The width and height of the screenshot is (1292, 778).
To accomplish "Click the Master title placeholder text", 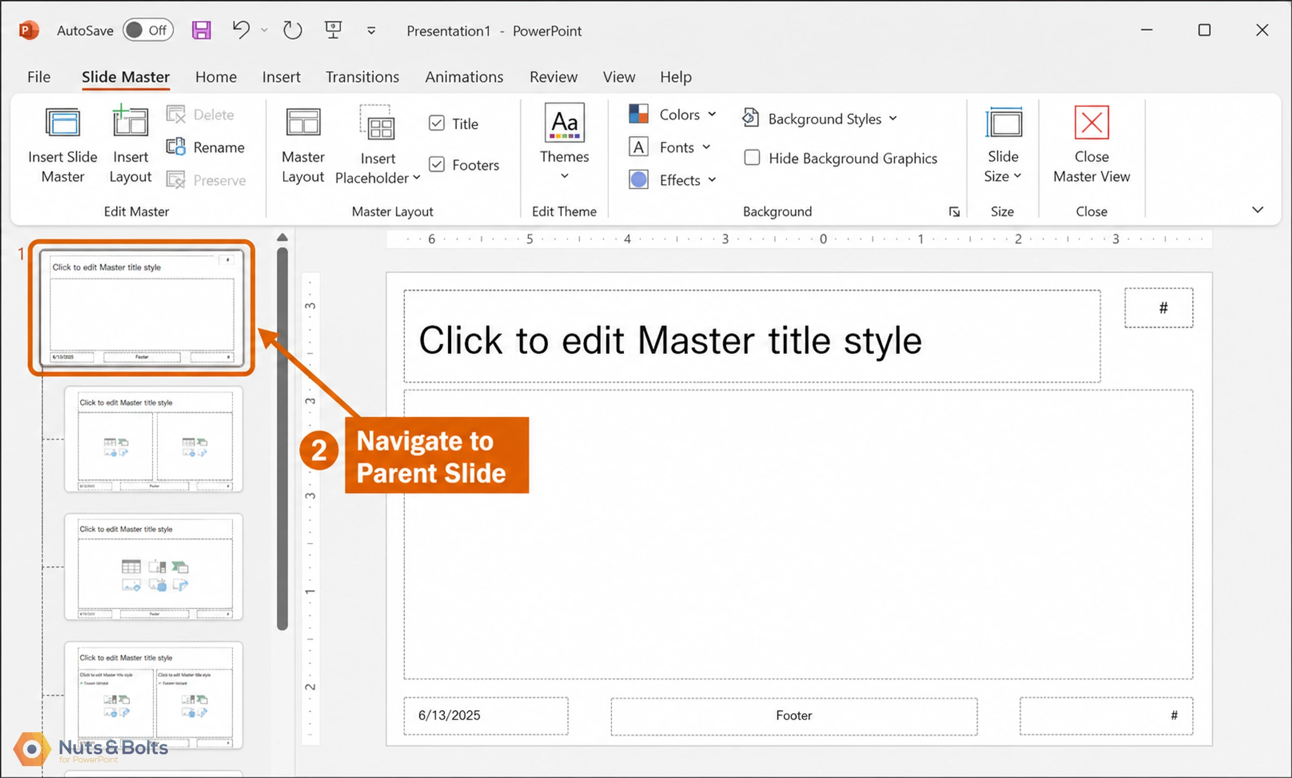I will [670, 341].
